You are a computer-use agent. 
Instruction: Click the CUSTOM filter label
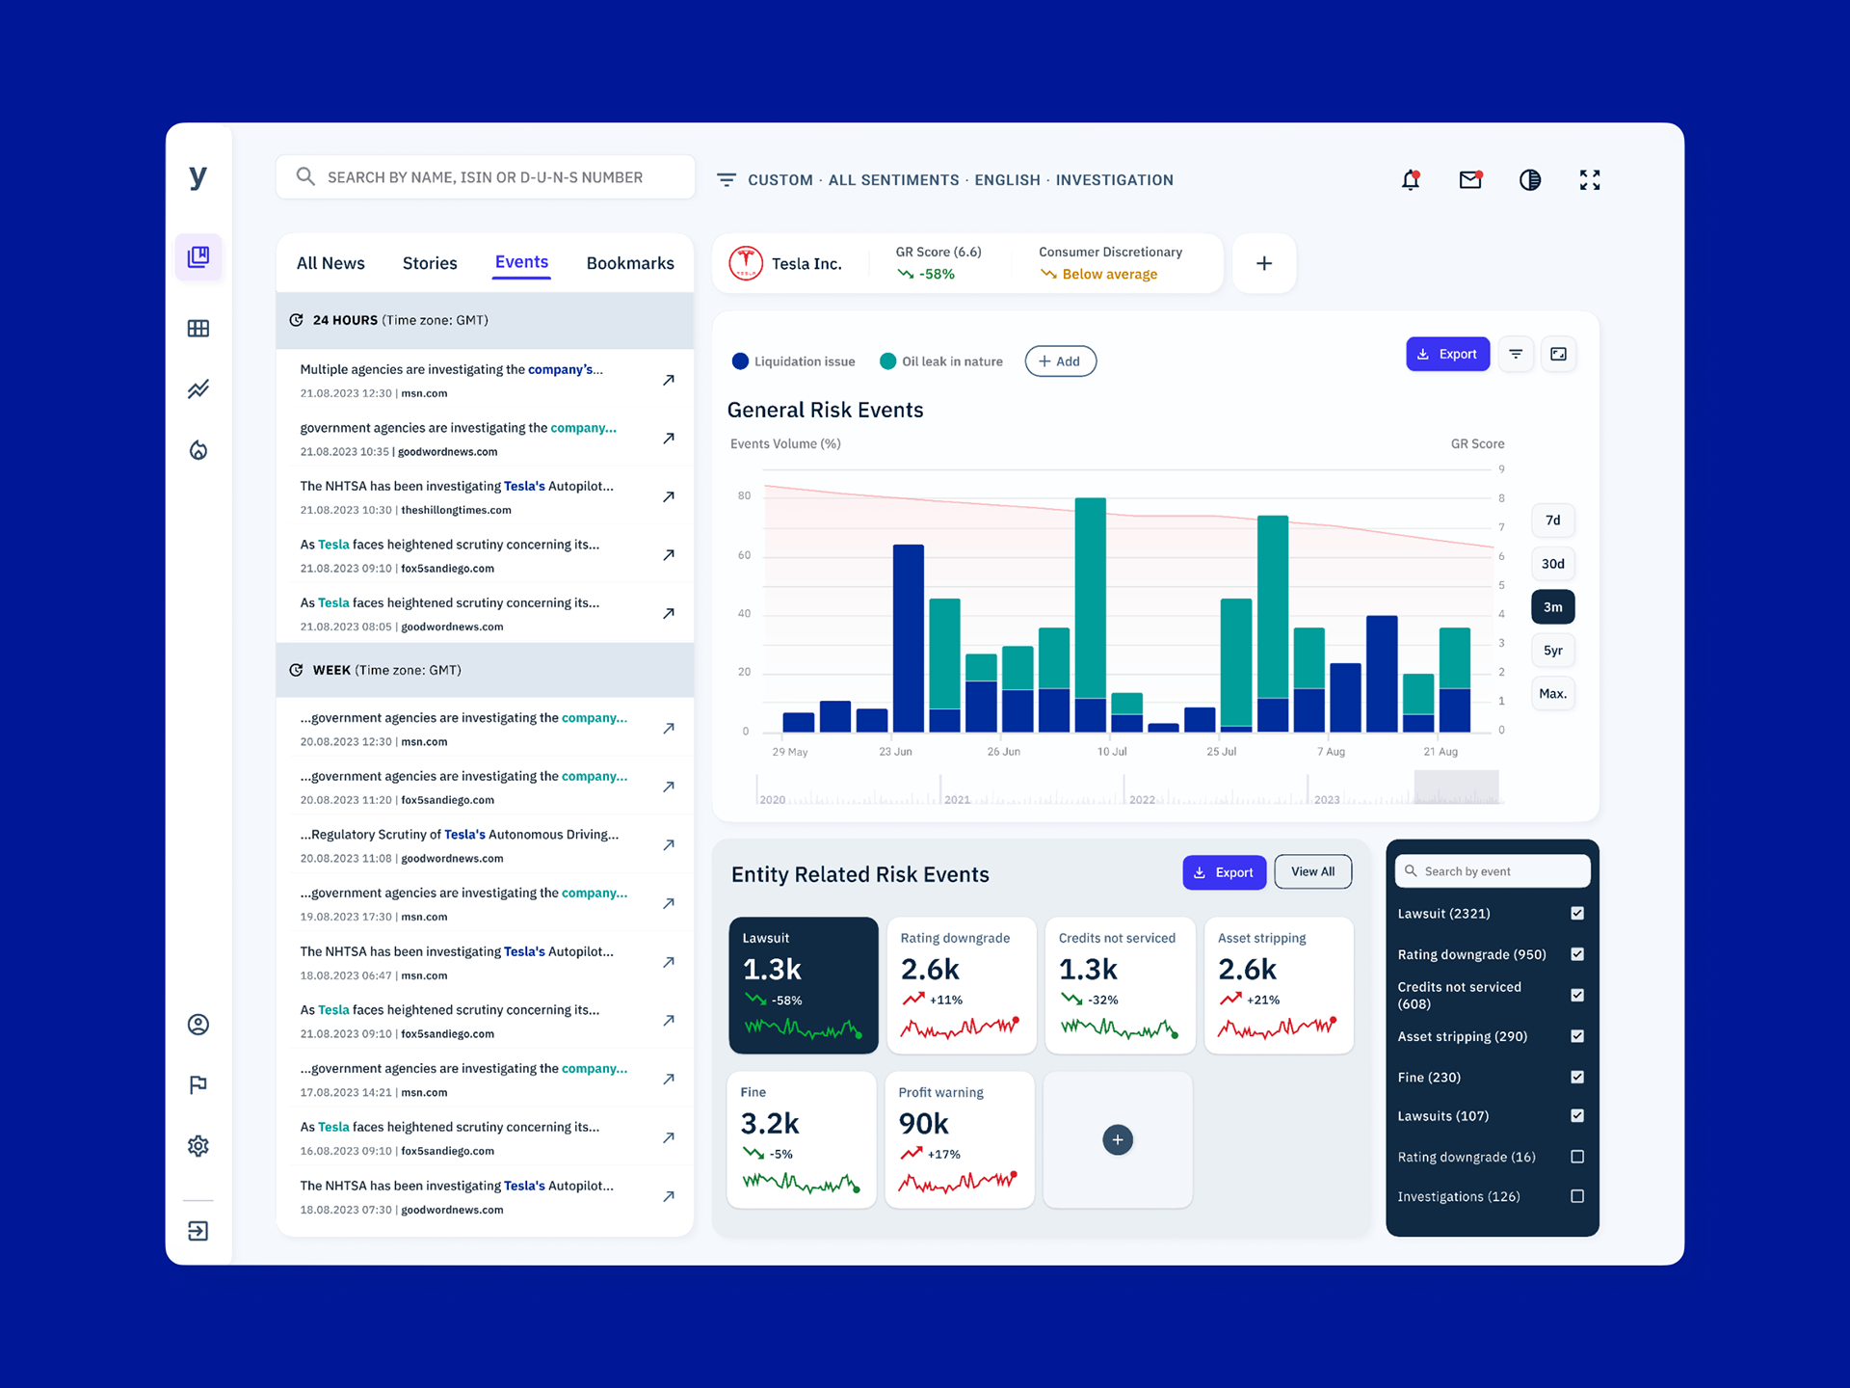780,180
